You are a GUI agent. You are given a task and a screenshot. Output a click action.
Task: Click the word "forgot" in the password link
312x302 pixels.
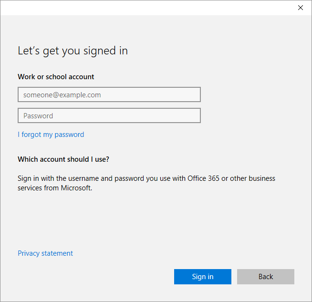[31, 135]
